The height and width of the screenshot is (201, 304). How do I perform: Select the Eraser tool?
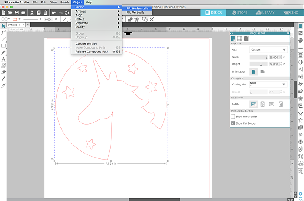tap(3, 72)
